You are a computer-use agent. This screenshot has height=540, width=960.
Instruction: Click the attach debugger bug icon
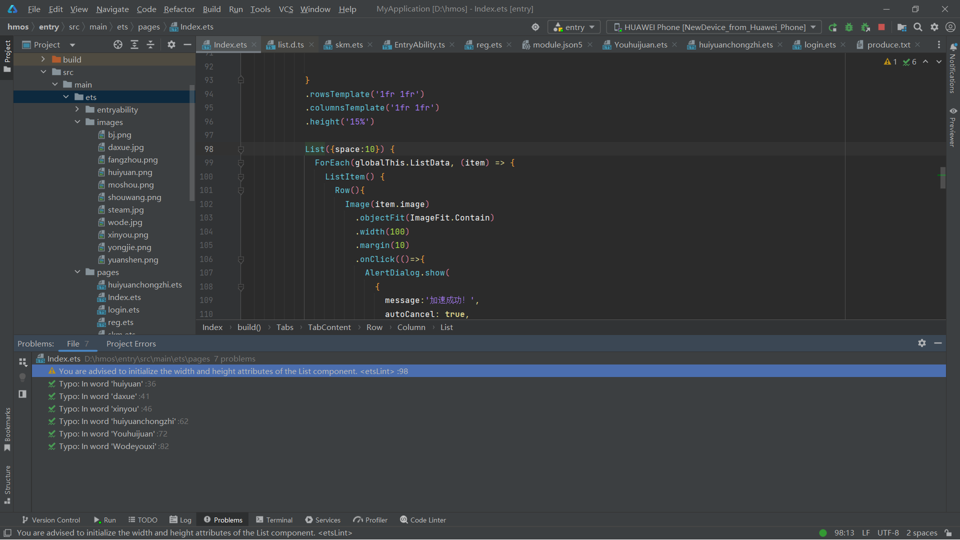(x=865, y=27)
